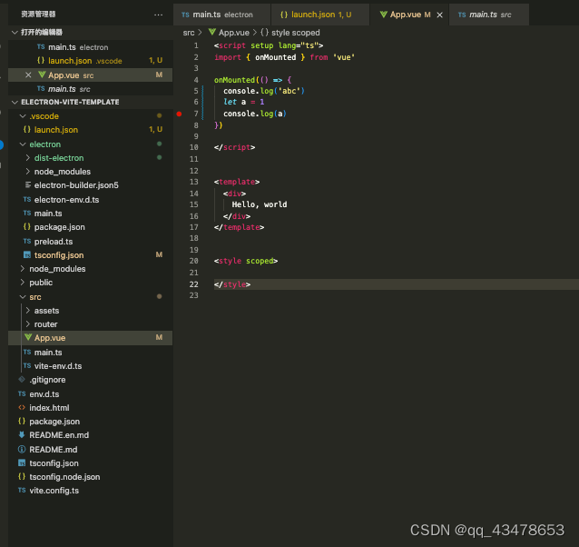Click the explorer panel title
Viewport: 579px width, 547px height.
[38, 15]
